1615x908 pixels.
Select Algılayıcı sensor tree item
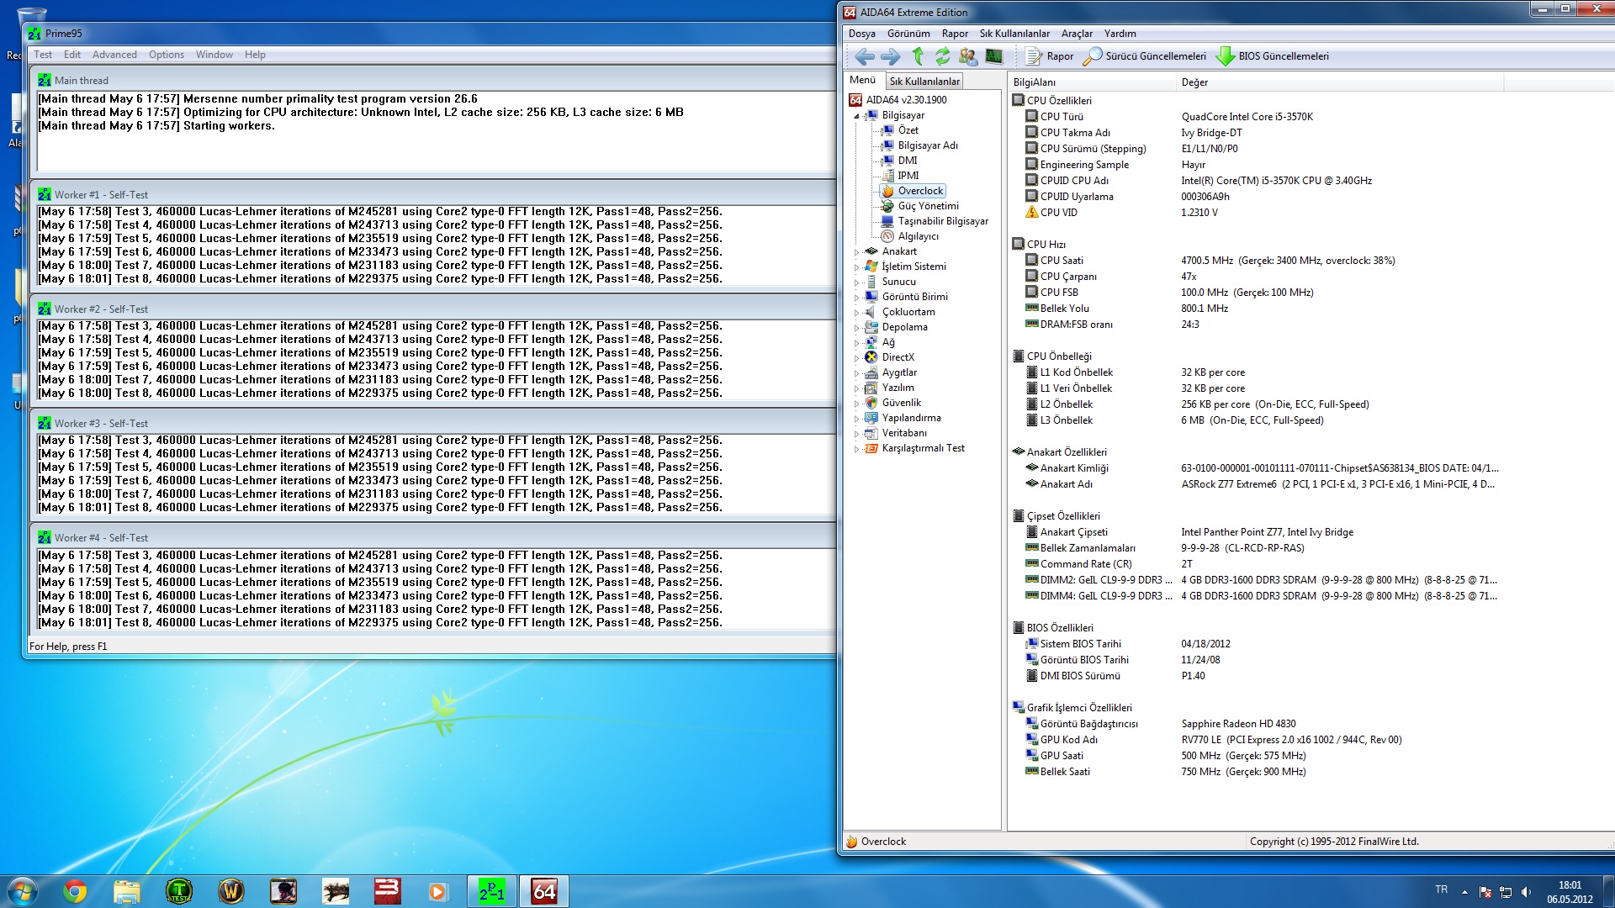point(918,236)
